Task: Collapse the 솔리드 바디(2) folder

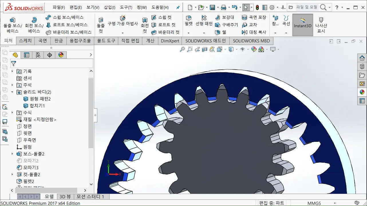Action: click(x=12, y=92)
